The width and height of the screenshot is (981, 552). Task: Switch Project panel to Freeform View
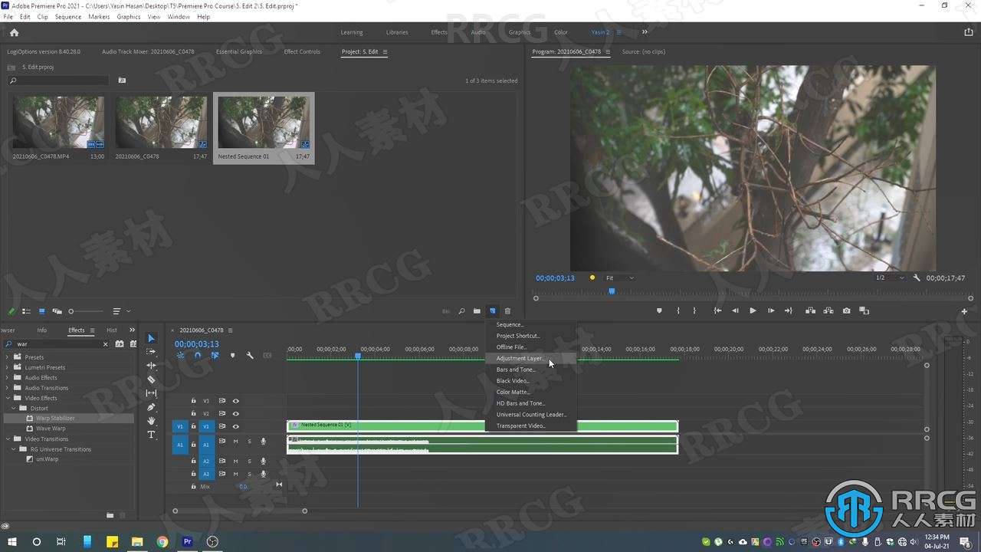(57, 311)
